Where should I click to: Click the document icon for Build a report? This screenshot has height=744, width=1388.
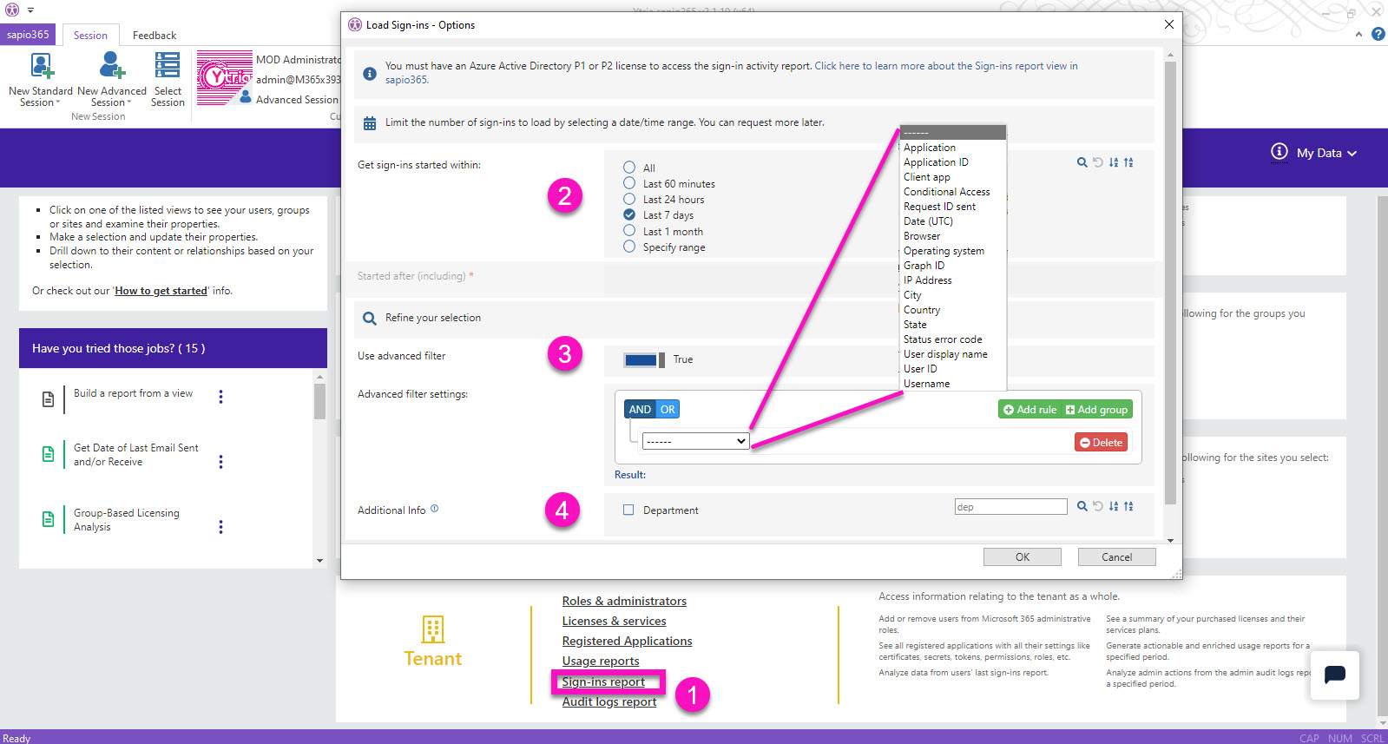49,399
